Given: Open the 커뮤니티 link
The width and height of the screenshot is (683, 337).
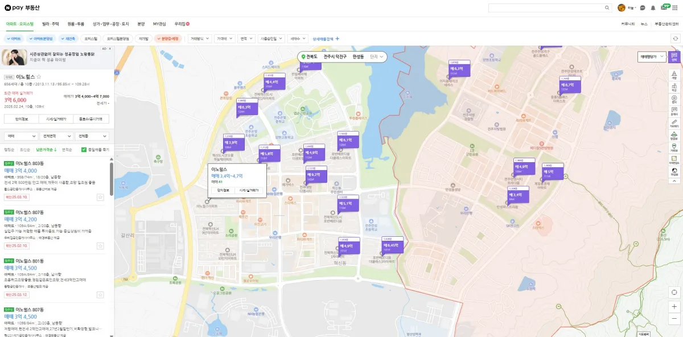Looking at the screenshot, I should pos(628,24).
